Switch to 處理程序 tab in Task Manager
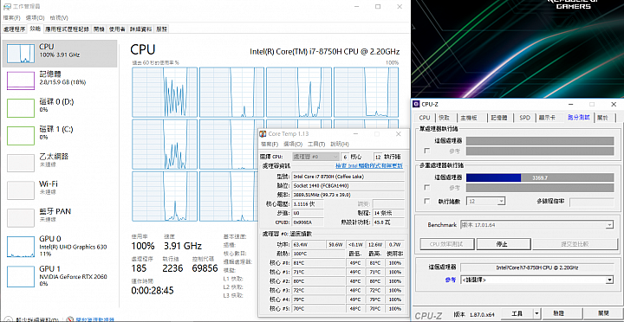This screenshot has width=624, height=322. click(15, 29)
